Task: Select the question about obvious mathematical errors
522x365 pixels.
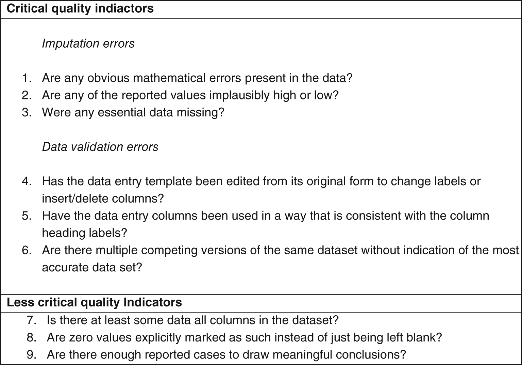Action: click(197, 78)
